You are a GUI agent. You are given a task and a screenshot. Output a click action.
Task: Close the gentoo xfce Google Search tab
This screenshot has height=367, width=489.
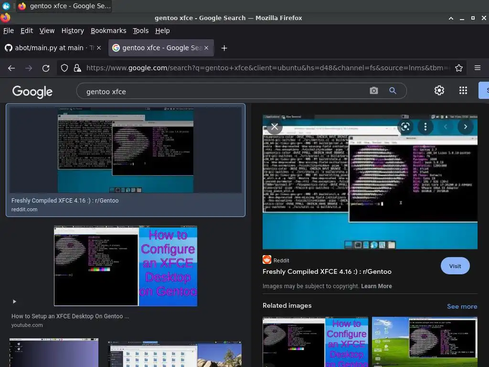click(x=206, y=48)
